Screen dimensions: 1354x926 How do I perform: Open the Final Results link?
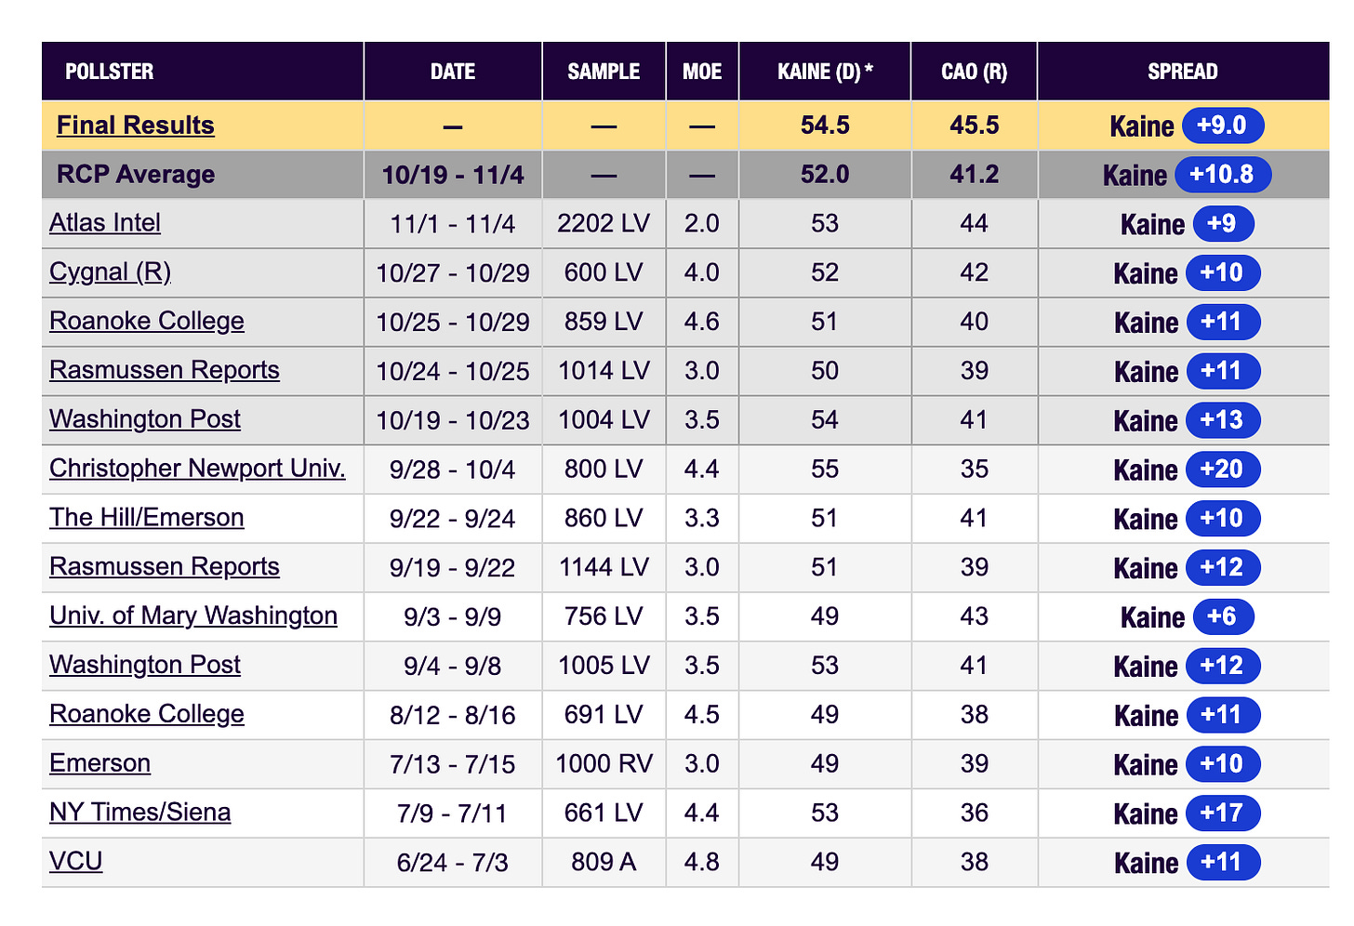click(x=136, y=126)
